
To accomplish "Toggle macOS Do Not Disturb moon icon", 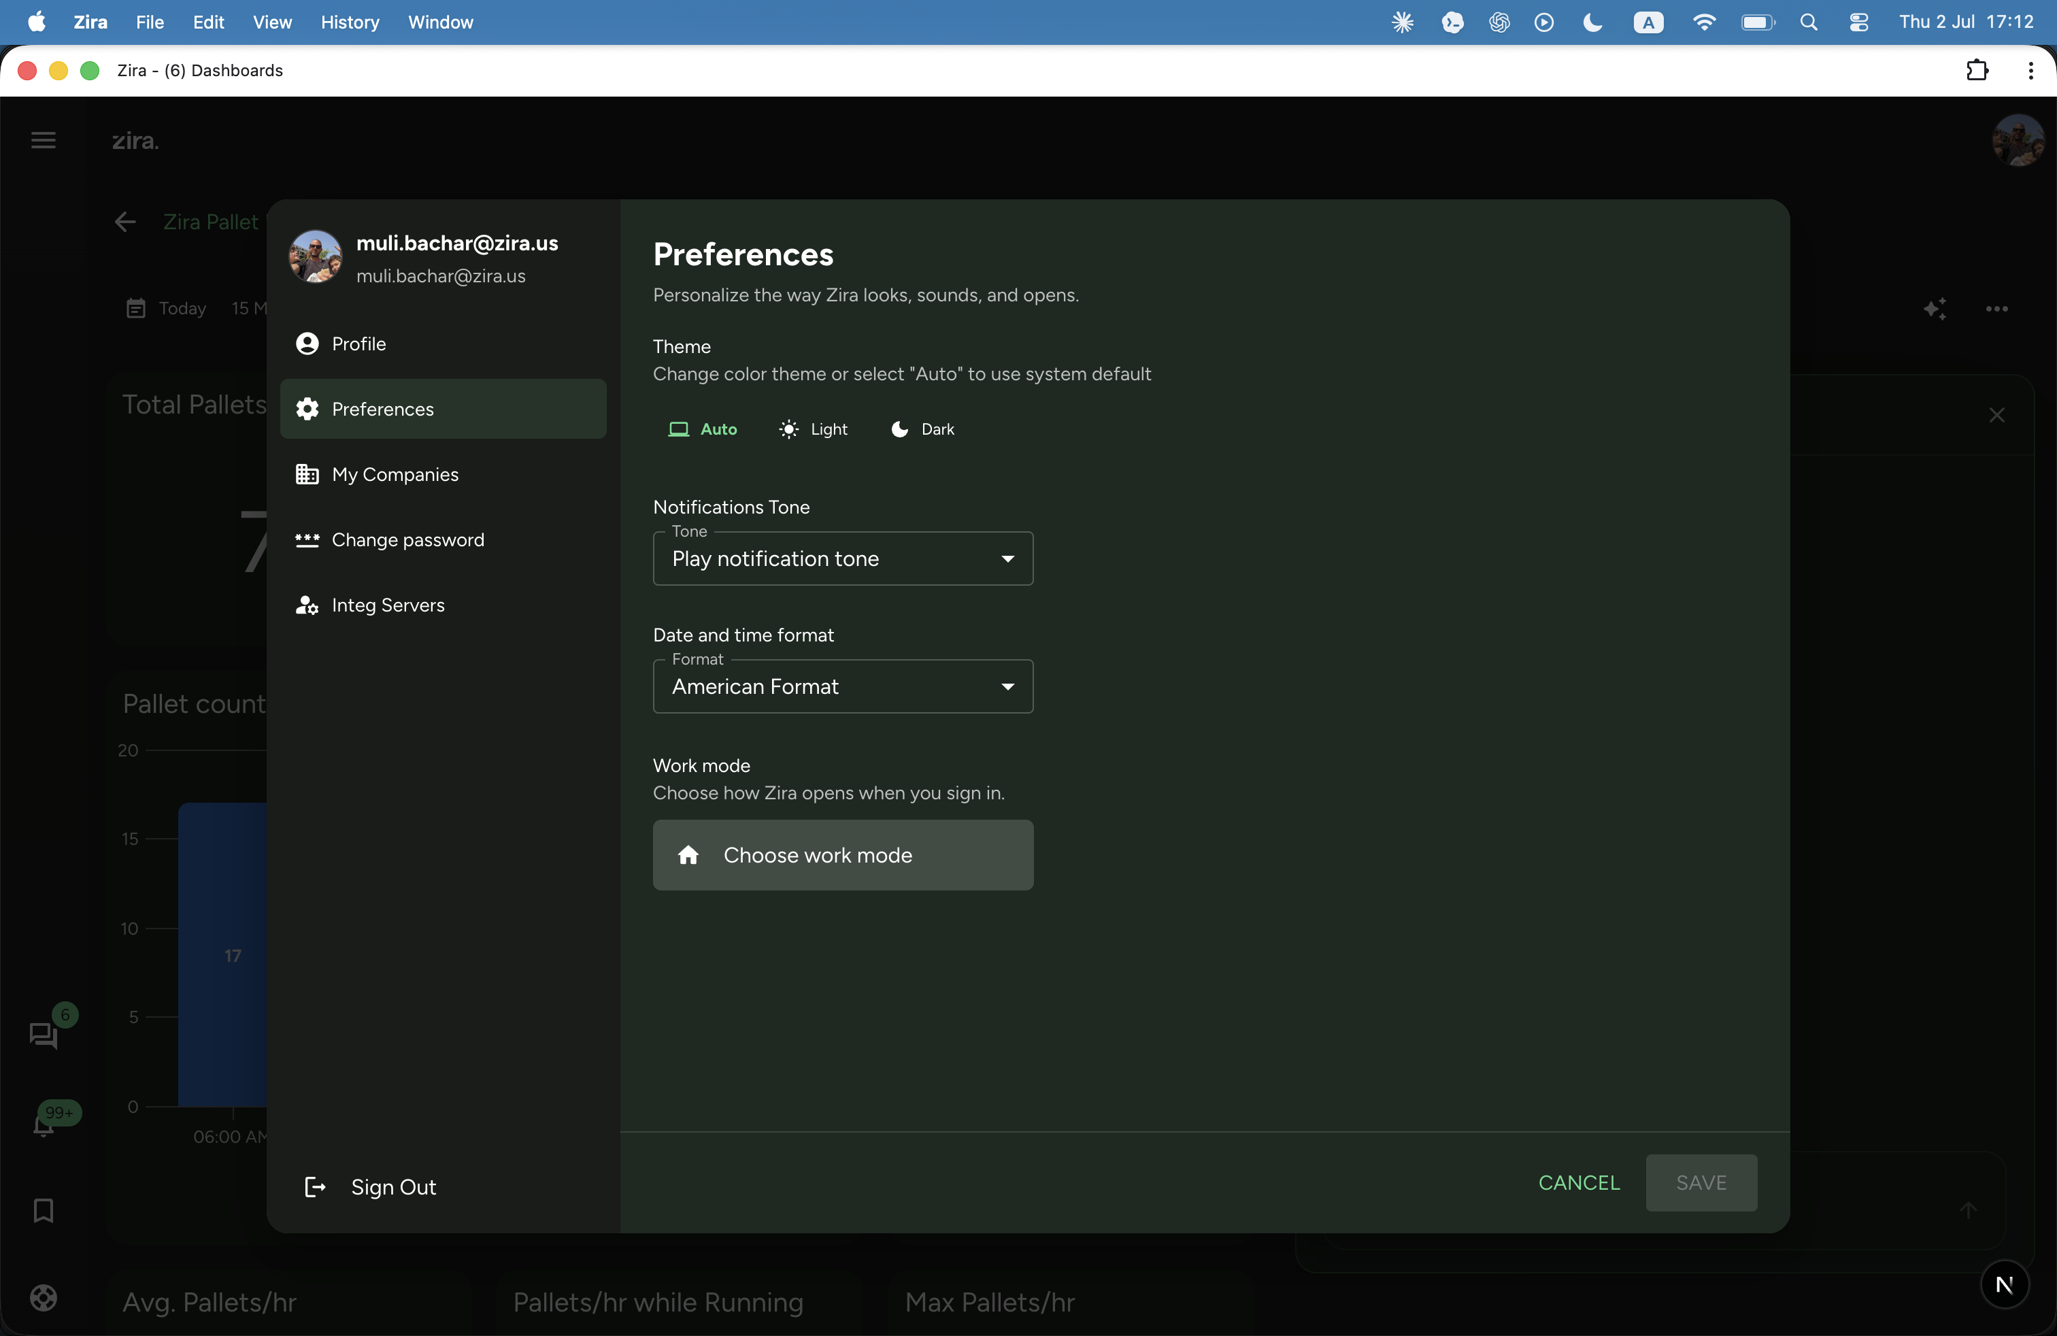I will point(1592,22).
